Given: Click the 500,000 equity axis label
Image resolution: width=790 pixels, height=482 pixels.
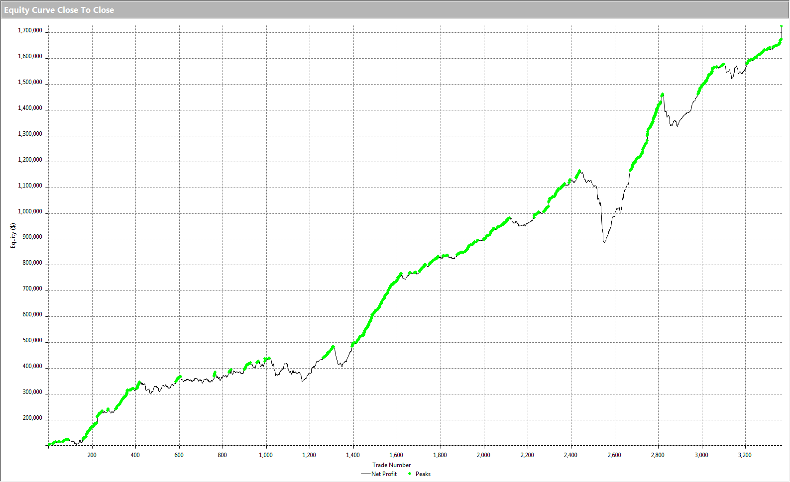Looking at the screenshot, I should coord(32,341).
